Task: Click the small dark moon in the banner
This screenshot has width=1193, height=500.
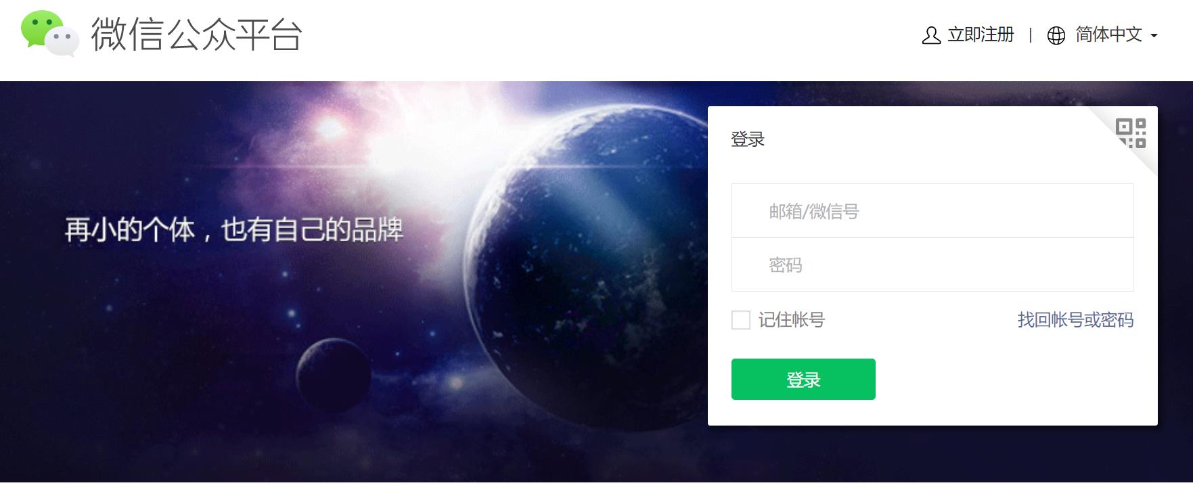Action: point(334,376)
